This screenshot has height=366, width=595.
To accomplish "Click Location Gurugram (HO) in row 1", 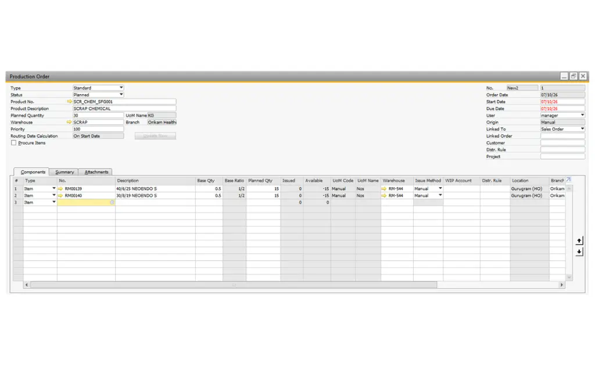I will 529,188.
